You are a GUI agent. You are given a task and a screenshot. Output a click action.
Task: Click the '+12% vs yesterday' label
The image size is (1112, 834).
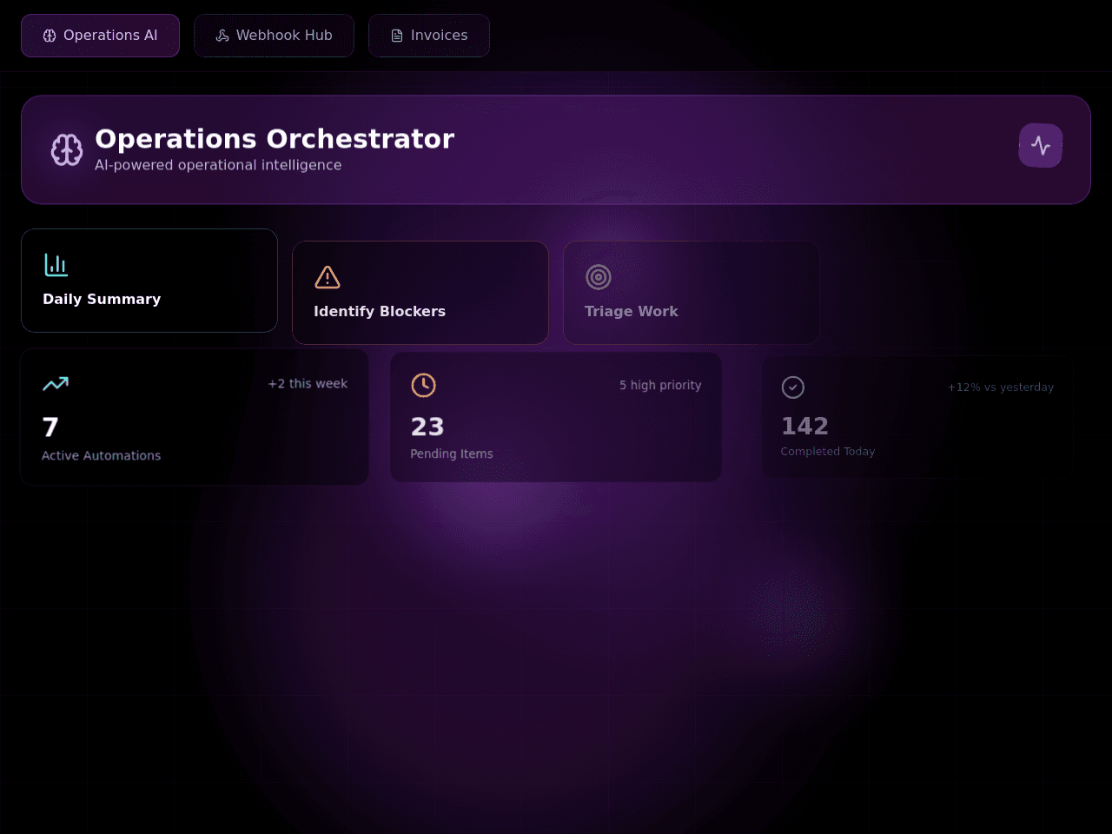(x=1001, y=387)
